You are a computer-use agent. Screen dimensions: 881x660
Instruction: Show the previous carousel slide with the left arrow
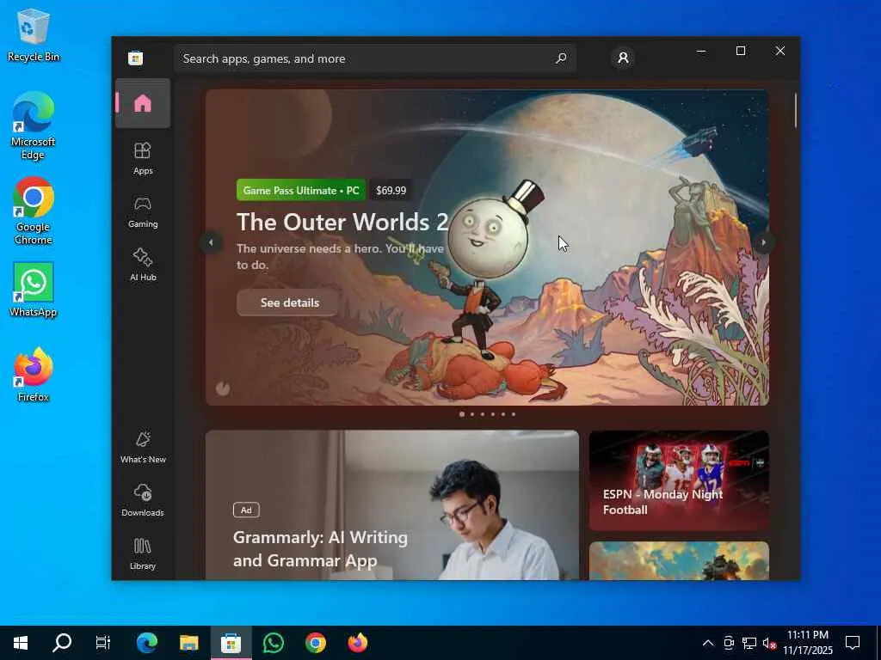pos(211,242)
